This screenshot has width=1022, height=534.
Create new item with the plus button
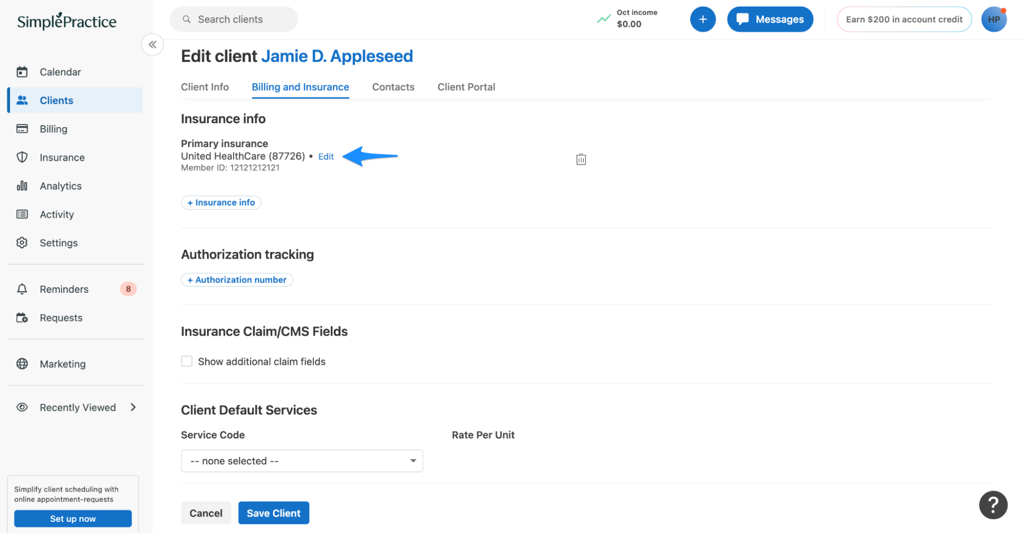click(702, 19)
